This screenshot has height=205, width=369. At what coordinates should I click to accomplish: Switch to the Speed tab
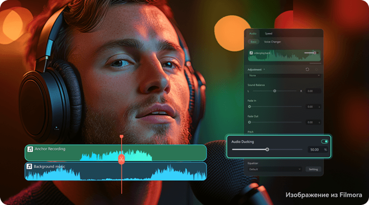(x=268, y=34)
